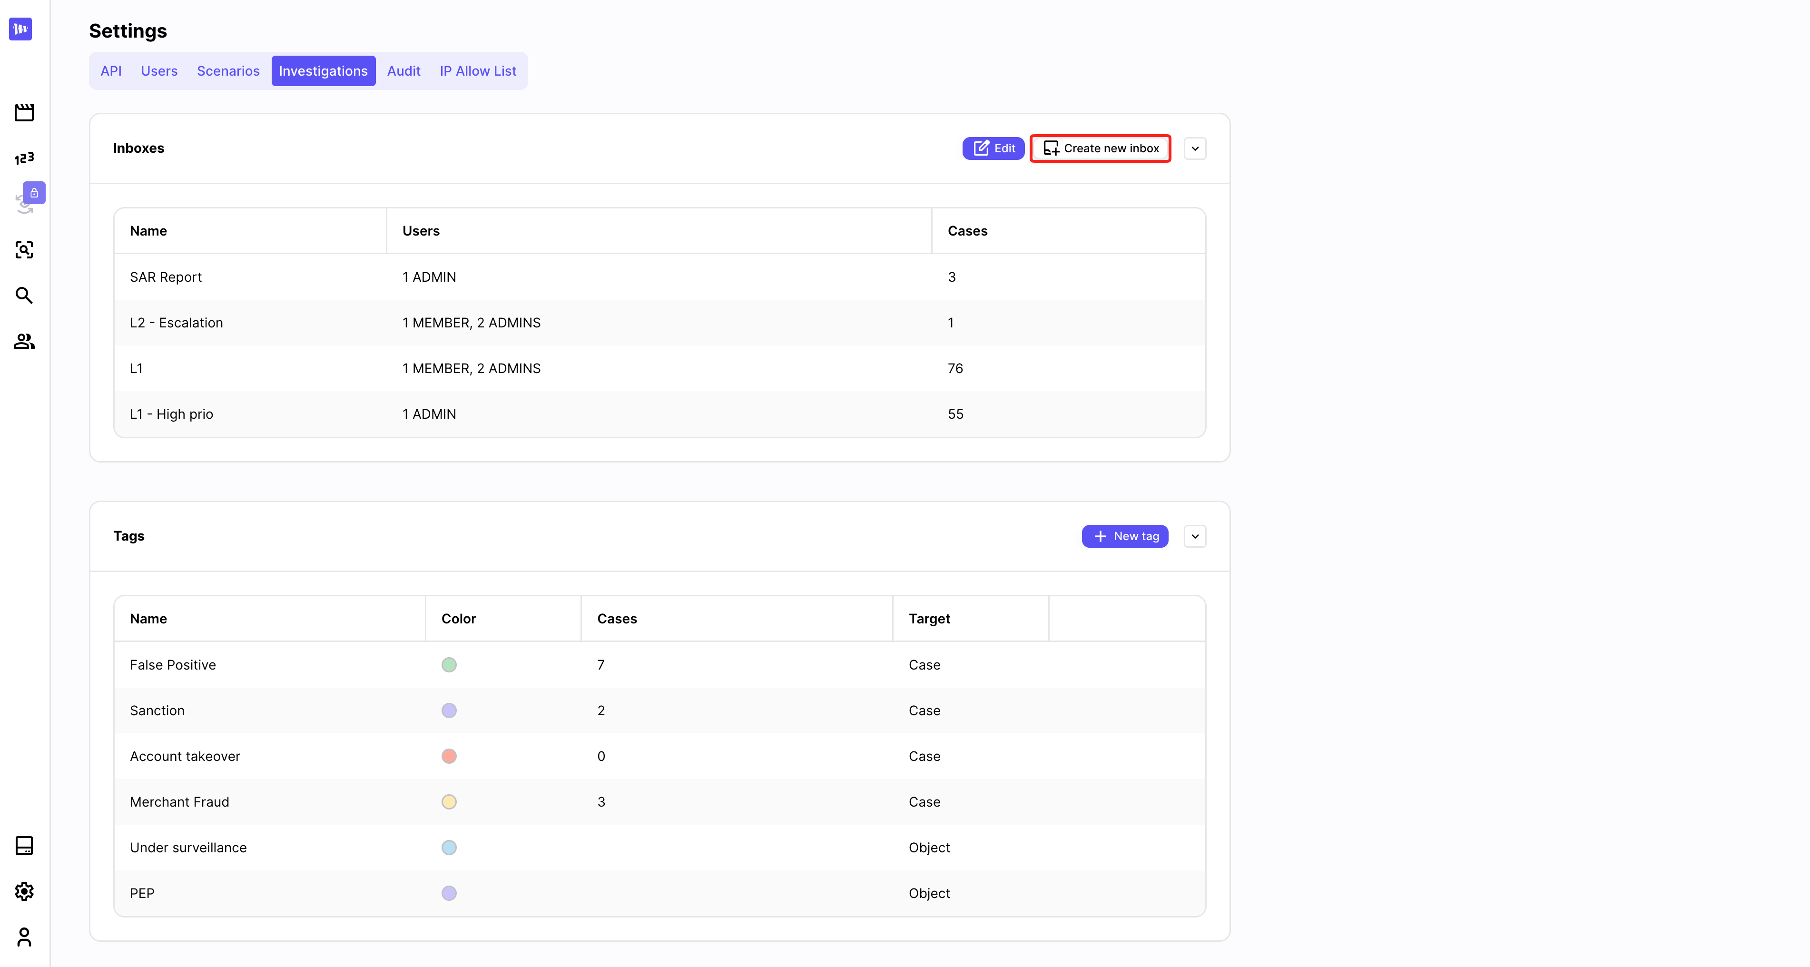This screenshot has height=967, width=1810.
Task: Click the Create new inbox button
Action: click(1101, 148)
